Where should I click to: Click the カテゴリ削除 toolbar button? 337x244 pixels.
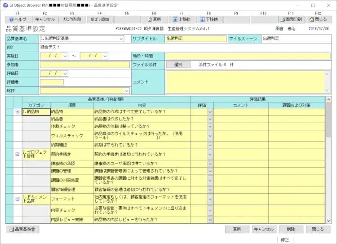point(72,20)
